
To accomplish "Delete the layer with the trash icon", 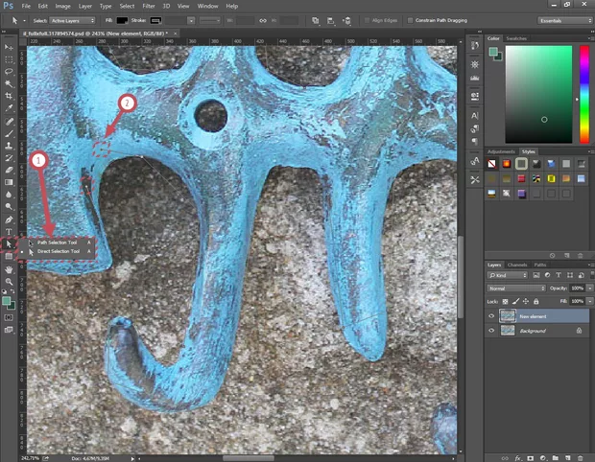I will (580, 457).
